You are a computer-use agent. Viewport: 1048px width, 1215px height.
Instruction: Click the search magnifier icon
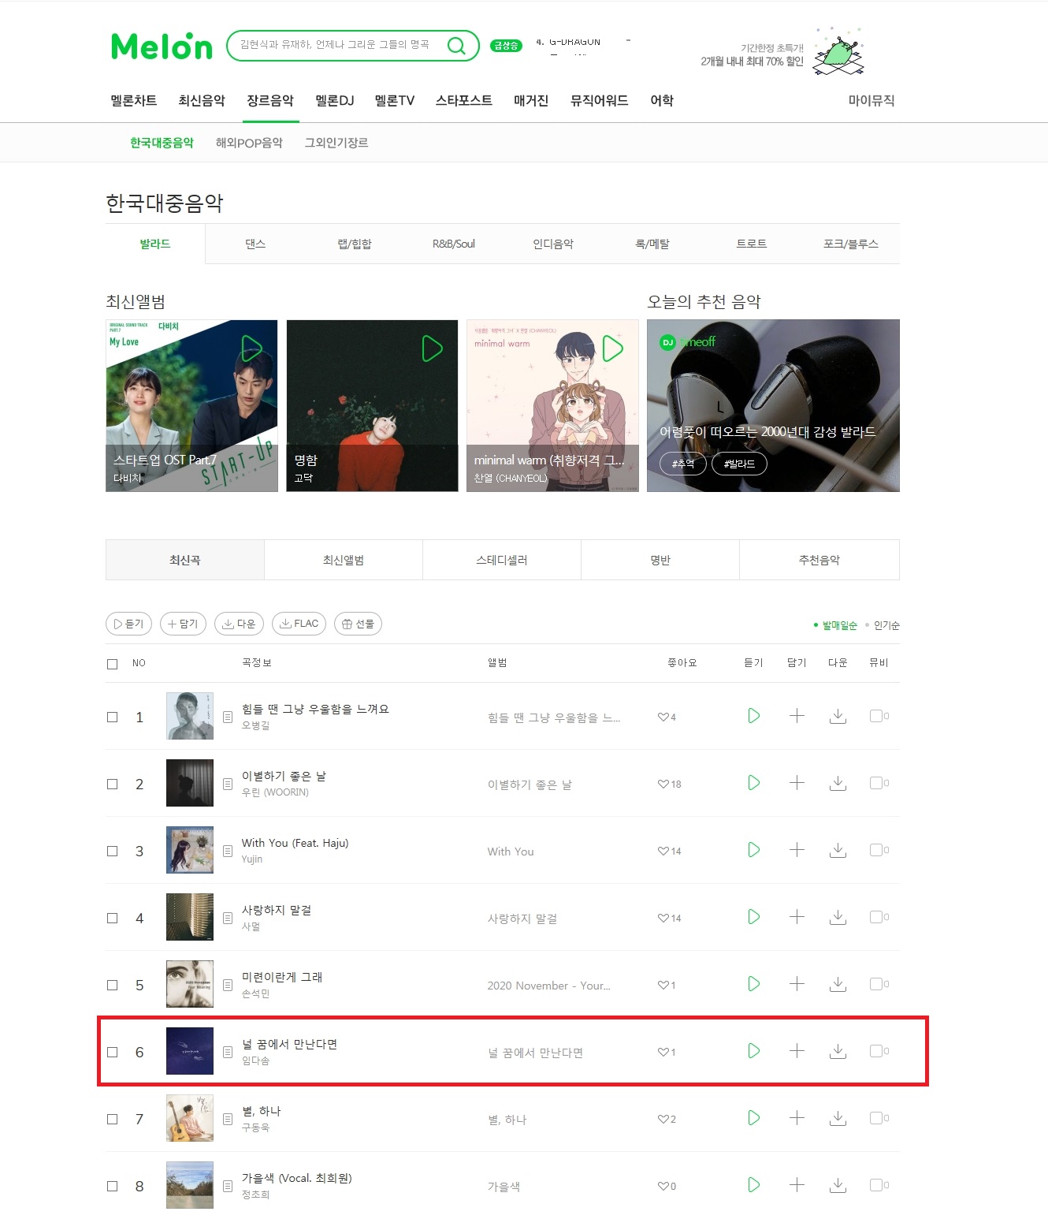click(456, 46)
